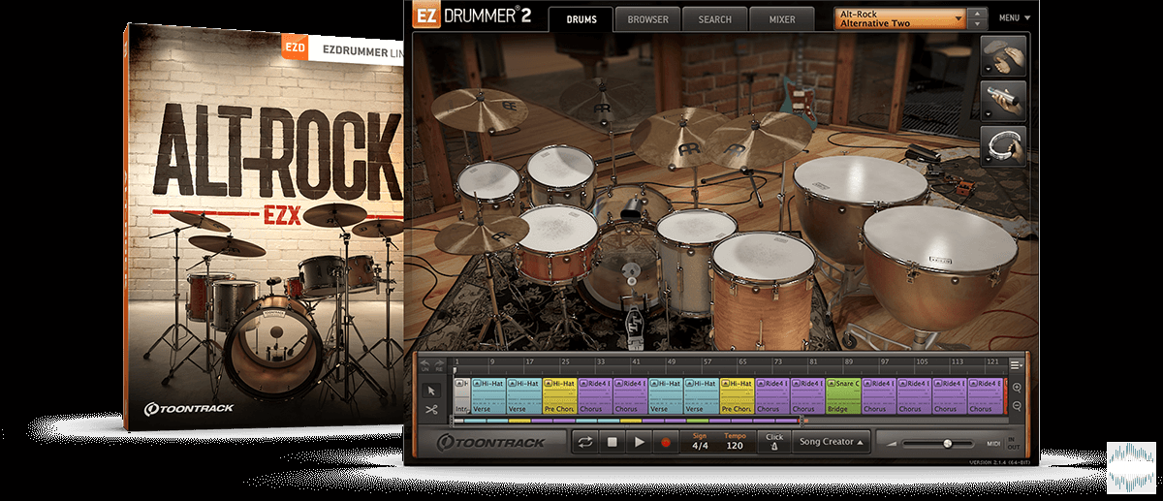Switch to the DRUMS tab
The image size is (1163, 501).
pyautogui.click(x=581, y=18)
